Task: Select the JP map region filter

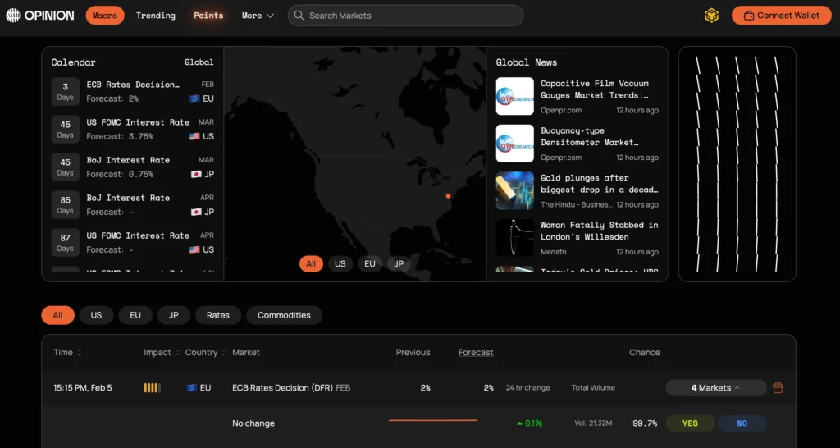Action: click(399, 264)
